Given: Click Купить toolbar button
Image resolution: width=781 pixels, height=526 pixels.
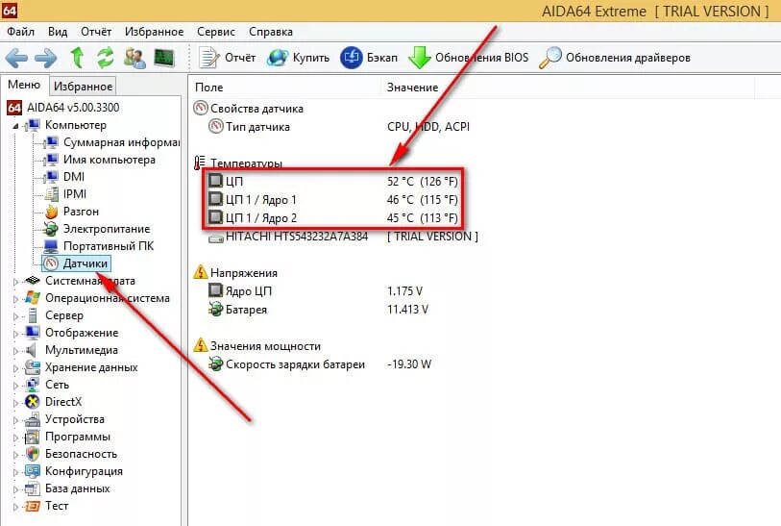Looking at the screenshot, I should click(x=298, y=58).
